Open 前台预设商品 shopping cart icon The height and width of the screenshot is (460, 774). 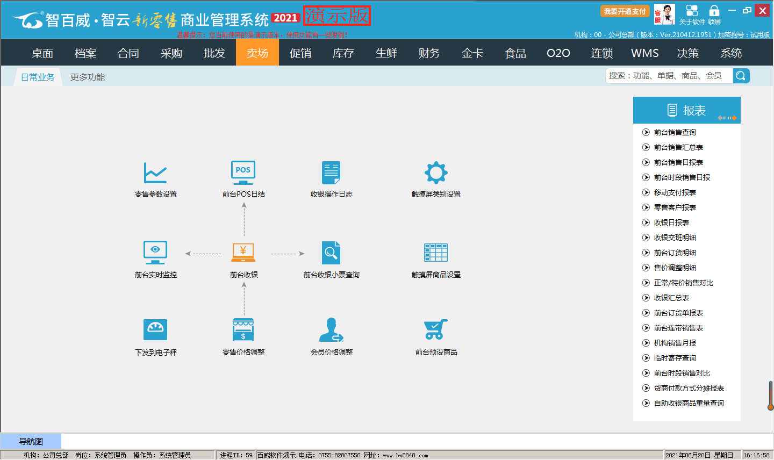(x=436, y=330)
